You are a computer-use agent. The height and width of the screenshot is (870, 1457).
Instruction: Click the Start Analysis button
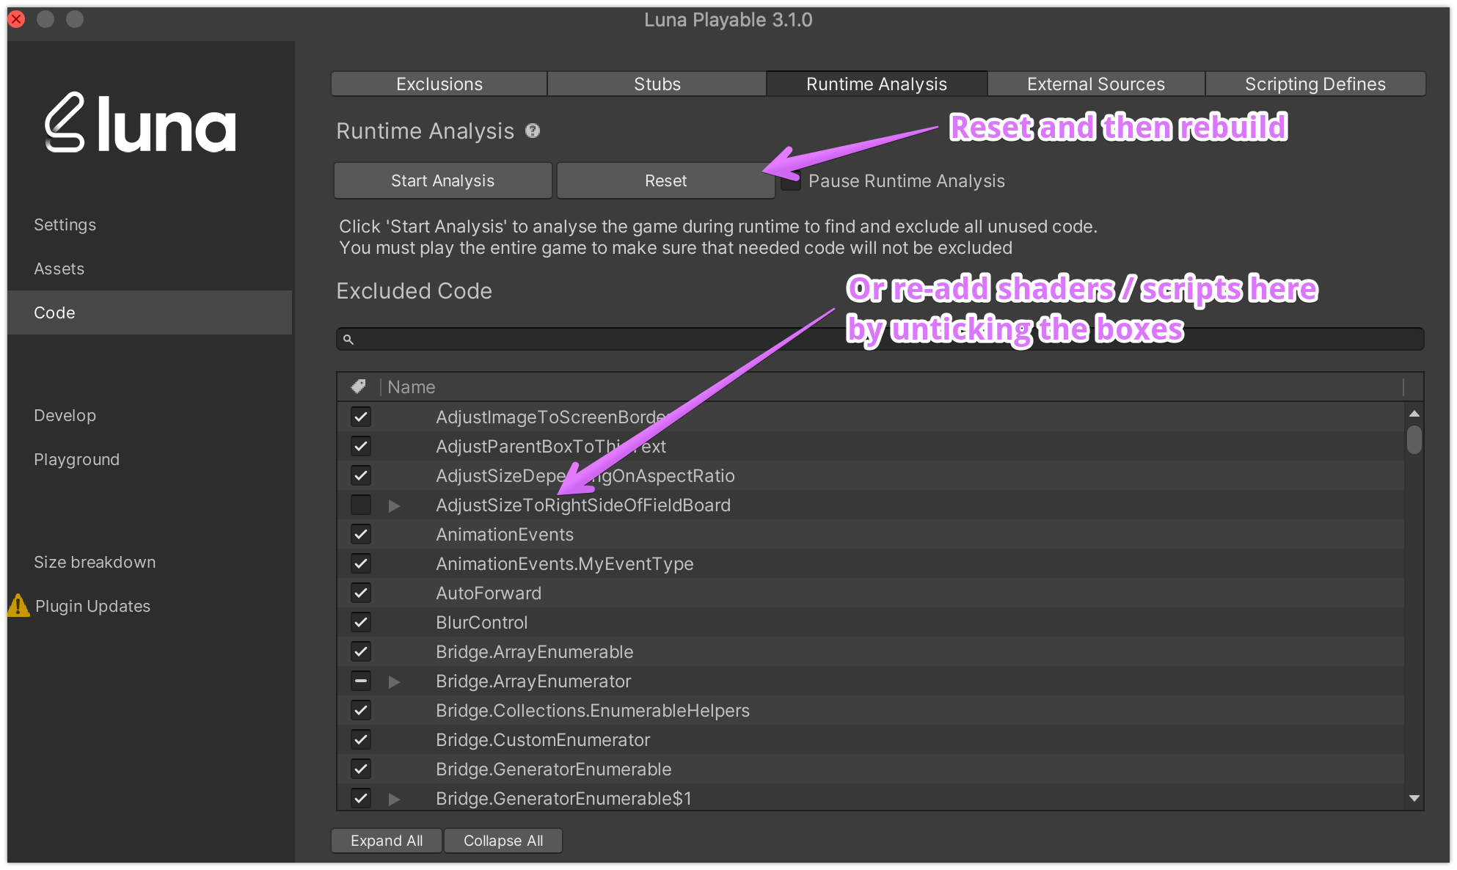443,180
